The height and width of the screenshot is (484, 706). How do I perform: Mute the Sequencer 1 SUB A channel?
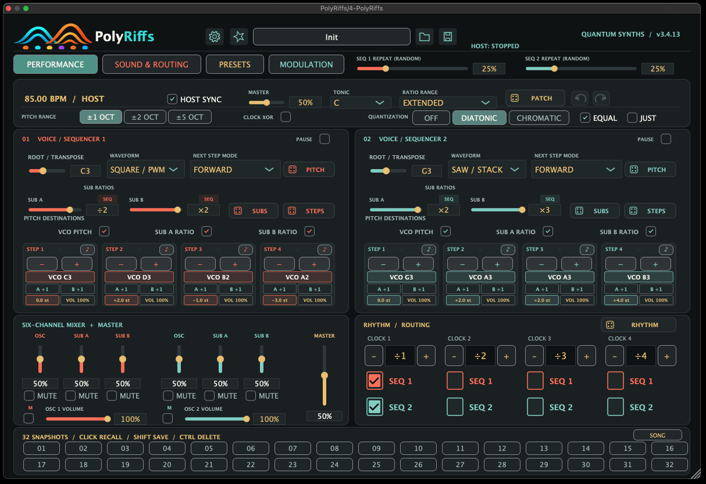tap(70, 396)
